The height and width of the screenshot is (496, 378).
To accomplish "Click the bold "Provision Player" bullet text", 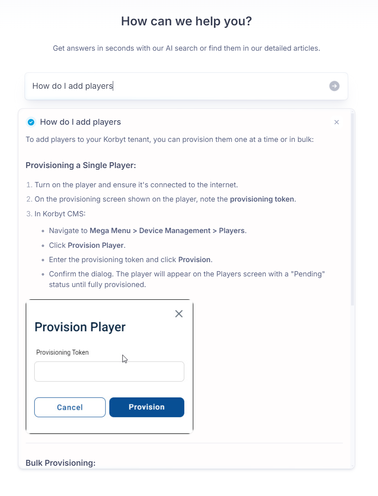I will (96, 245).
